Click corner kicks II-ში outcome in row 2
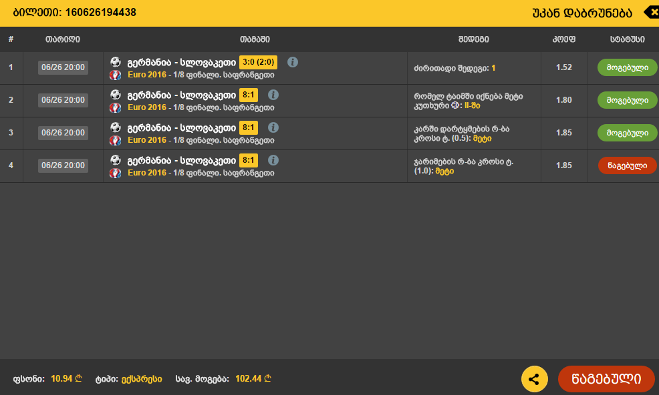The height and width of the screenshot is (395, 659). pos(469,101)
